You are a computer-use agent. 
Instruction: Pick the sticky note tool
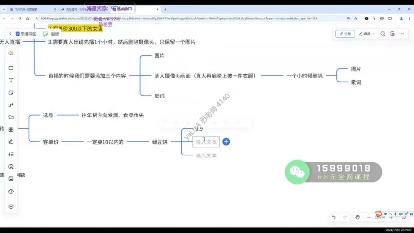click(x=11, y=93)
